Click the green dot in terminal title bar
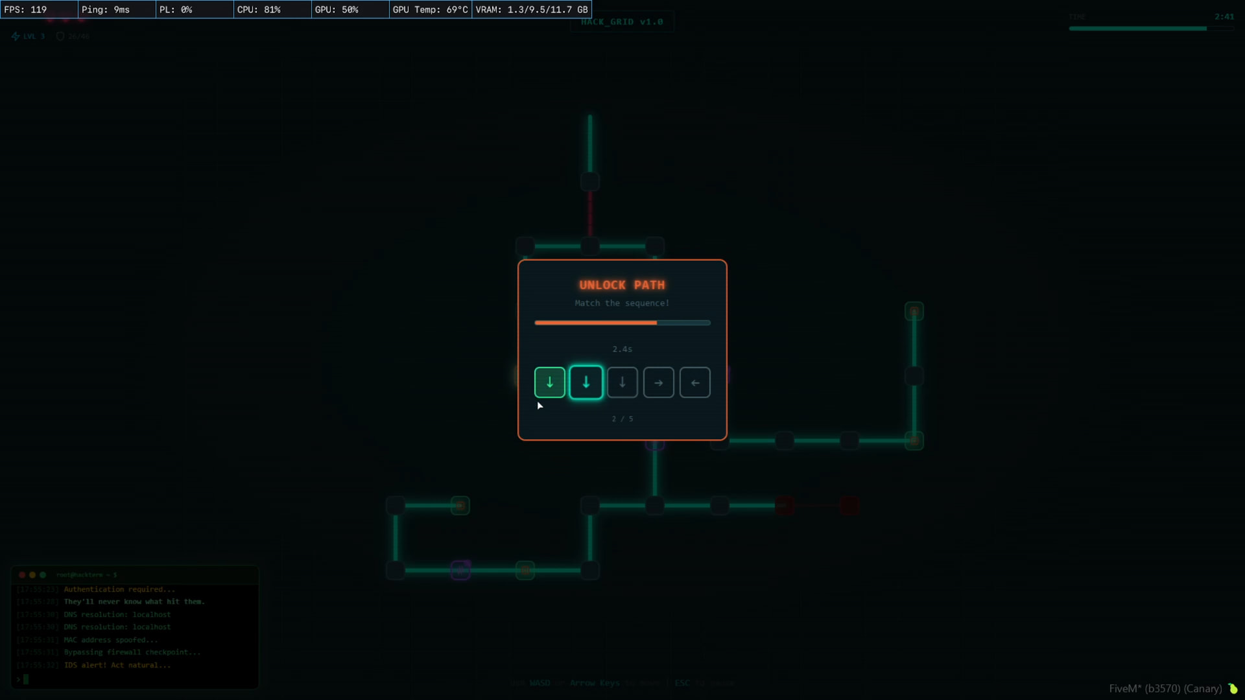 (x=43, y=575)
